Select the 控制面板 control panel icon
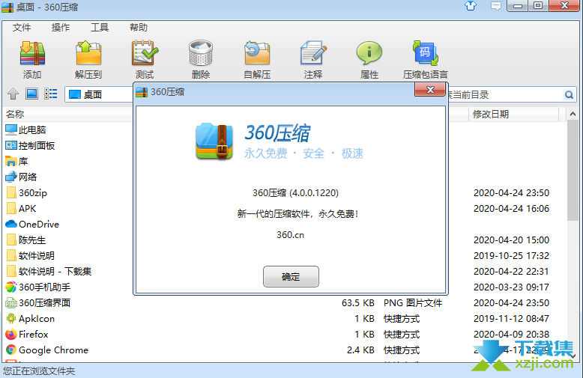Image resolution: width=583 pixels, height=378 pixels. tap(11, 145)
